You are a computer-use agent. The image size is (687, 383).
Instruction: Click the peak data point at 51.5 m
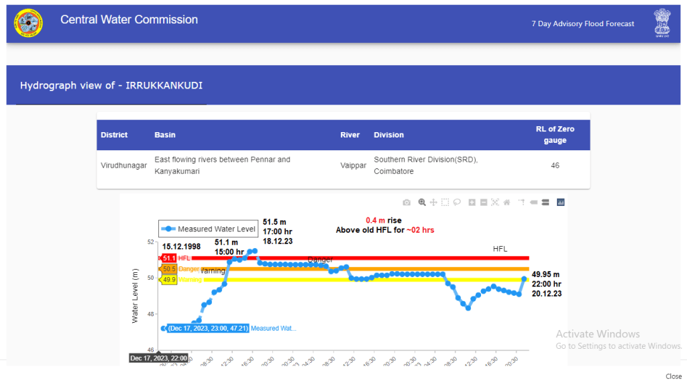(x=255, y=251)
